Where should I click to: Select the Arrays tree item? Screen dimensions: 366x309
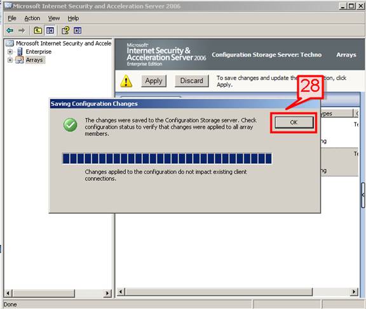(34, 60)
